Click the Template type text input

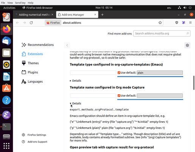[93, 73]
